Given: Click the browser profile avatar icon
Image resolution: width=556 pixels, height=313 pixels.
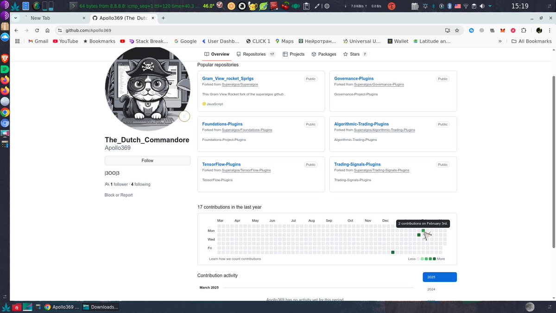Looking at the screenshot, I should tap(539, 30).
